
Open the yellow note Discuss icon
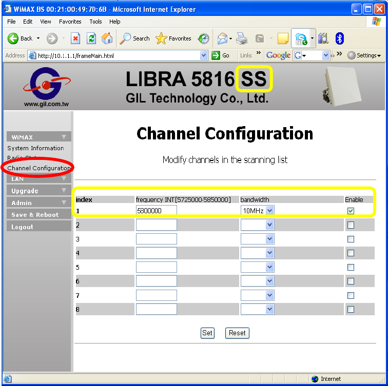coord(283,38)
